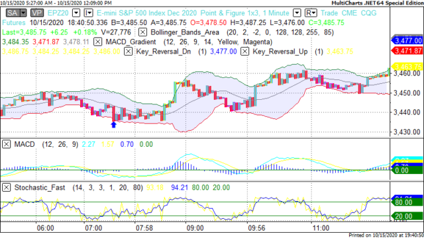Click the Trade label
Screen dimensions: 424x238
click(x=329, y=13)
